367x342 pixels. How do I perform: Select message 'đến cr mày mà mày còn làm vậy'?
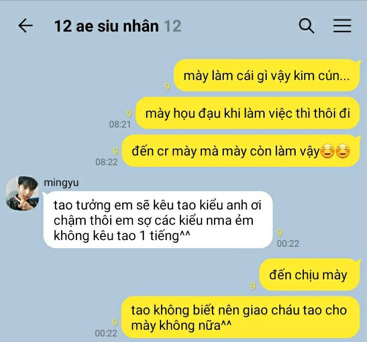pos(241,151)
